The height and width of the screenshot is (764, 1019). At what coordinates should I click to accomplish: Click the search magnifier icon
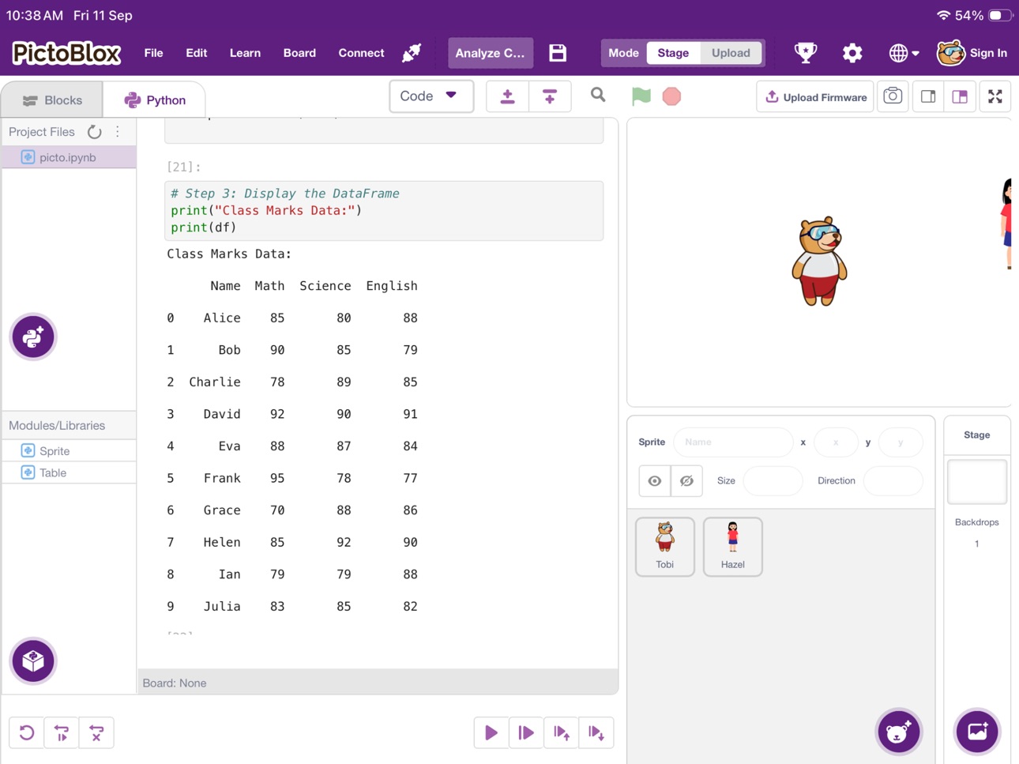tap(598, 96)
